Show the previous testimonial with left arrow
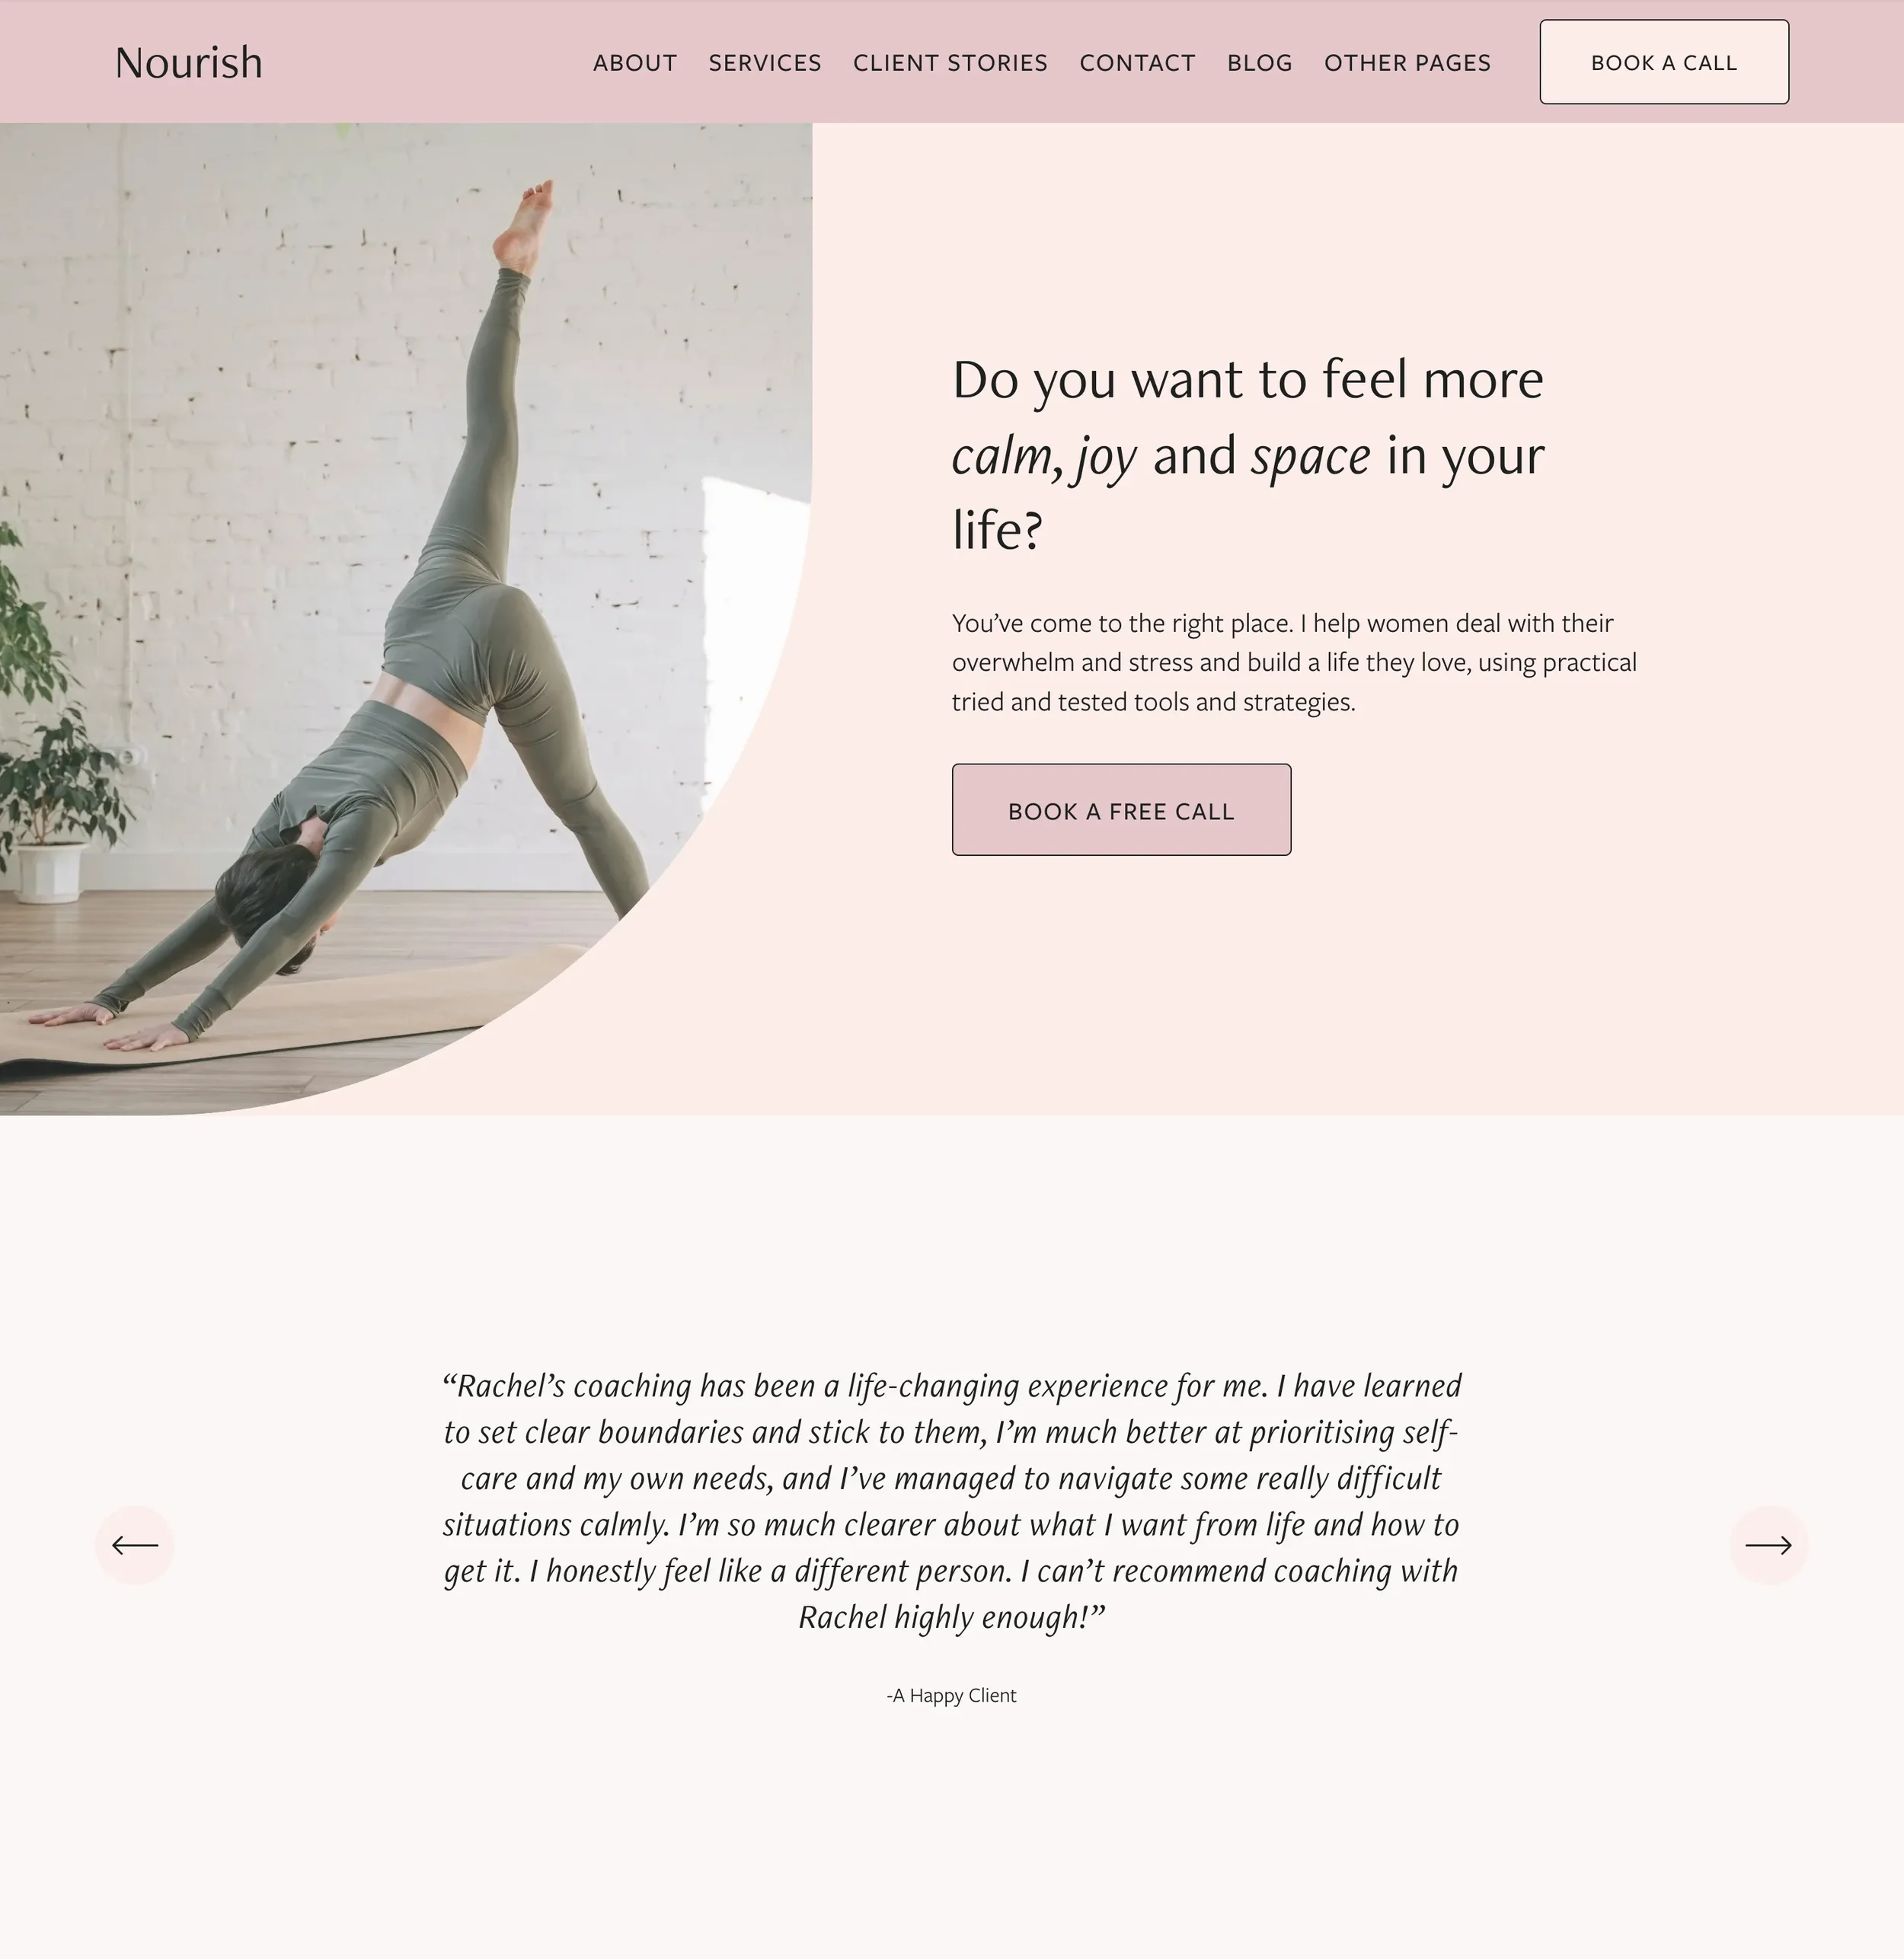This screenshot has height=1959, width=1904. 135,1546
